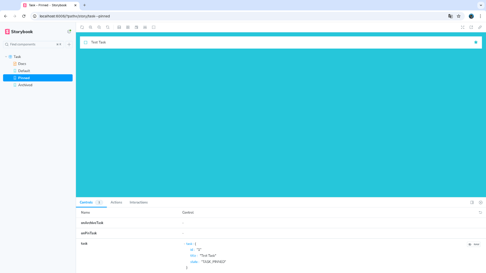Open the Storybook settings and notifications menu
Screen dimensions: 486x273
point(69,32)
